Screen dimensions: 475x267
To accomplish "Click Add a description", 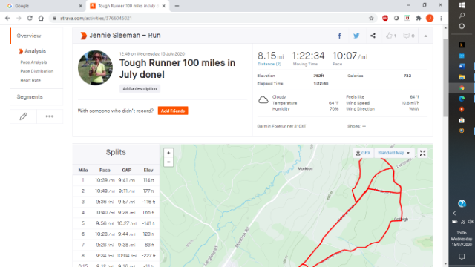I will (140, 89).
